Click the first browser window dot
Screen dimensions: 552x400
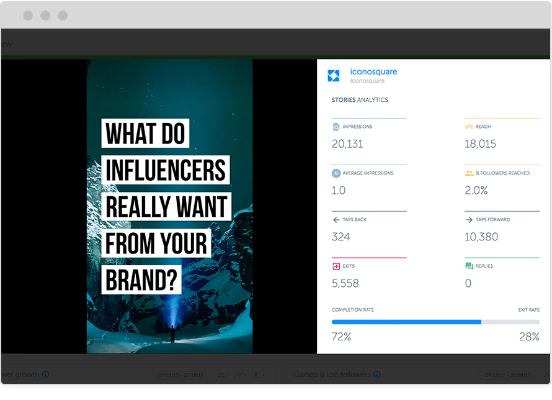(x=28, y=16)
